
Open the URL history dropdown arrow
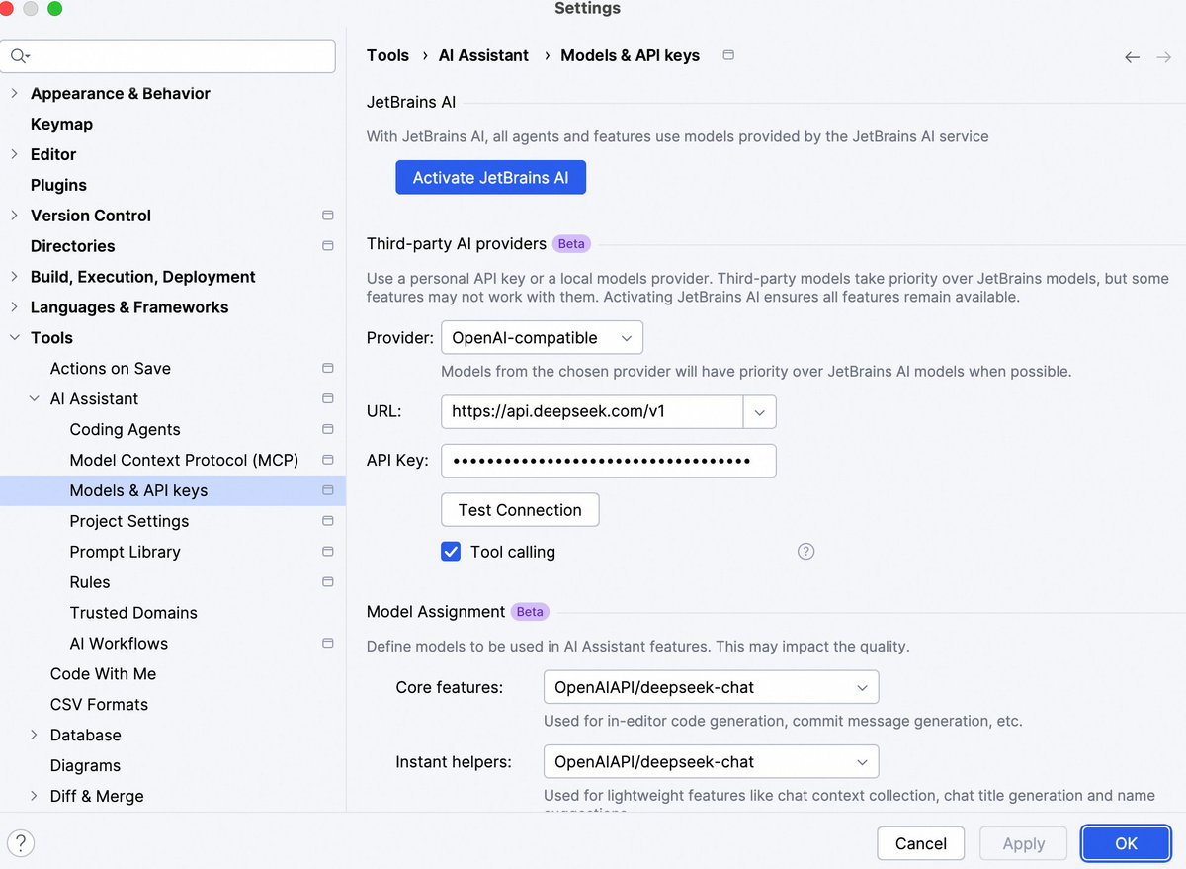(759, 412)
